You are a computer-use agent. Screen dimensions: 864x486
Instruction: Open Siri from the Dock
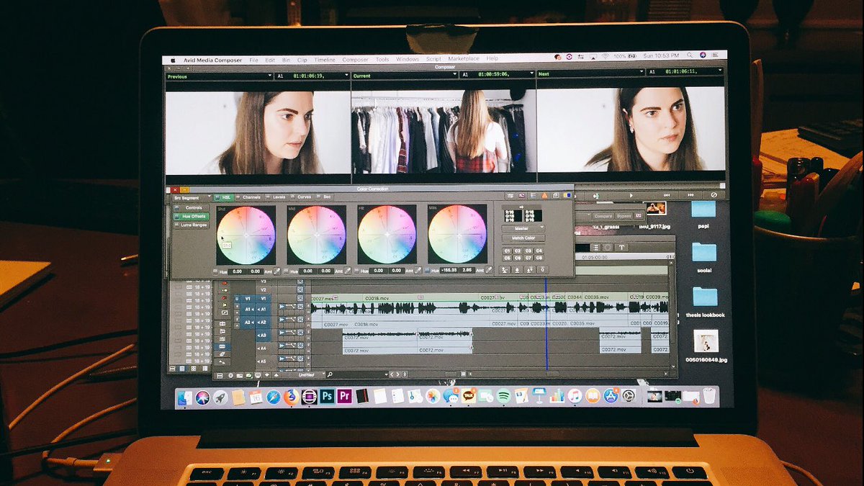pos(204,396)
